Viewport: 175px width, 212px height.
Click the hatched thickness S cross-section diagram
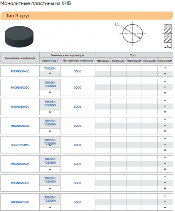168,36
